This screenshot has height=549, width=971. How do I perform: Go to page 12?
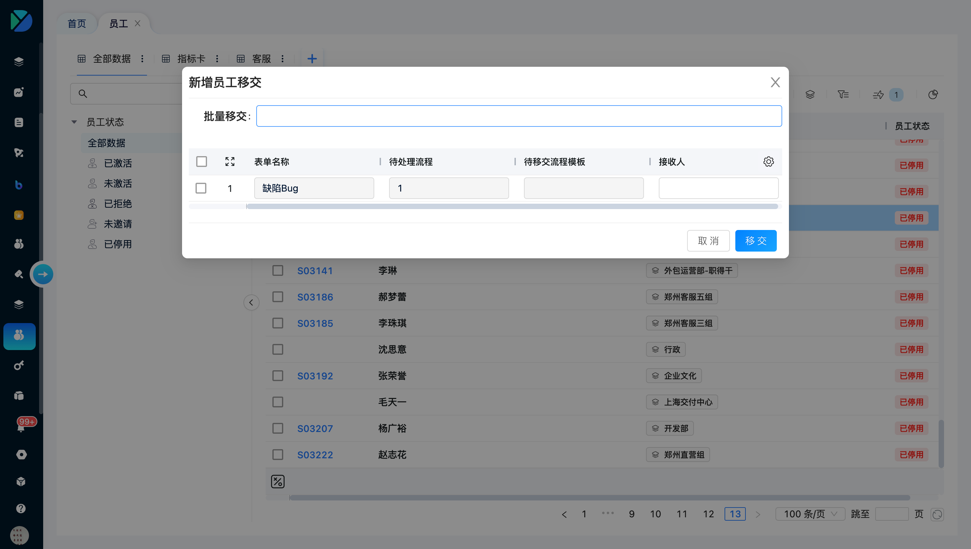[x=708, y=514]
